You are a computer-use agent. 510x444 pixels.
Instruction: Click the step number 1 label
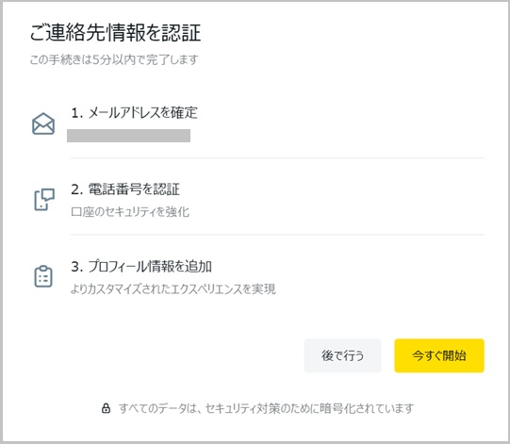click(x=77, y=113)
